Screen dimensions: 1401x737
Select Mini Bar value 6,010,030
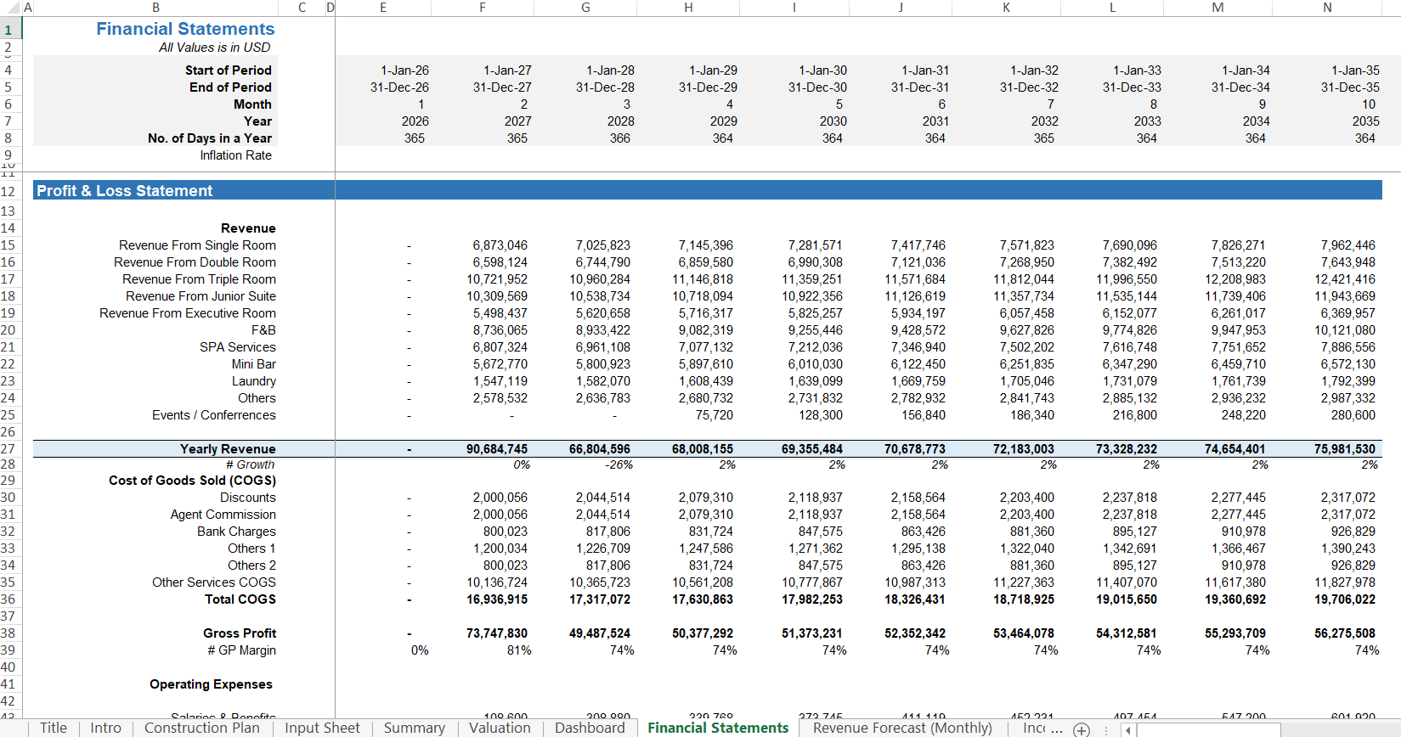[x=815, y=364]
